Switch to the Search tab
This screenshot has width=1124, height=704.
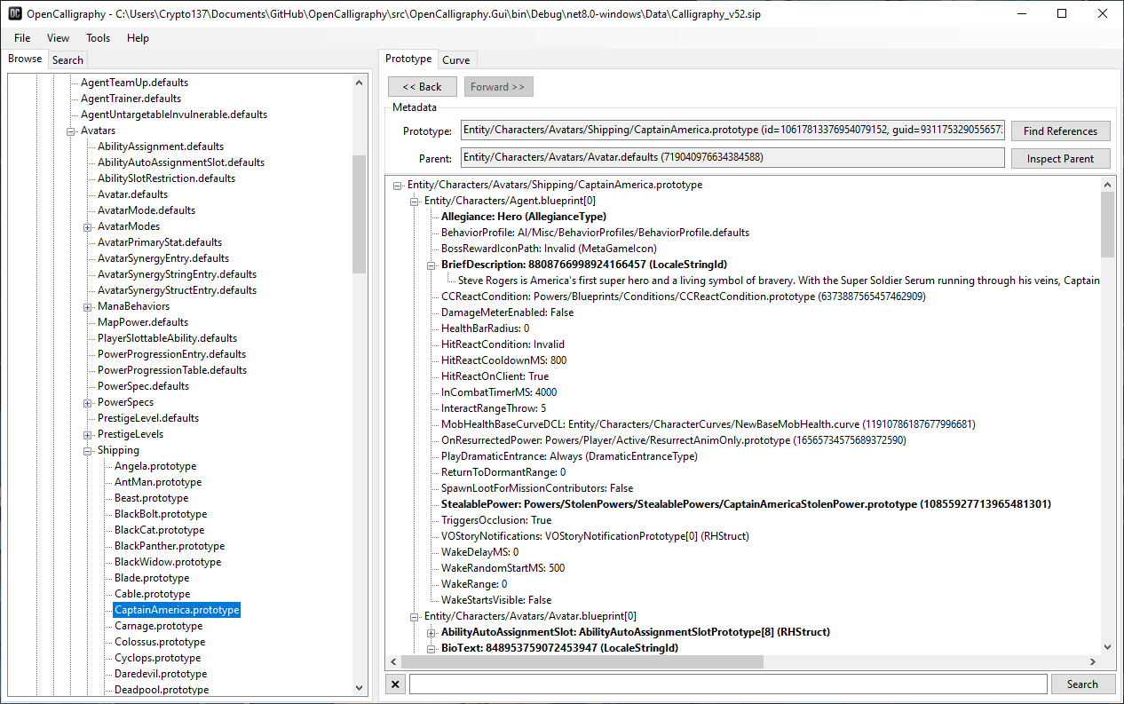tap(67, 60)
